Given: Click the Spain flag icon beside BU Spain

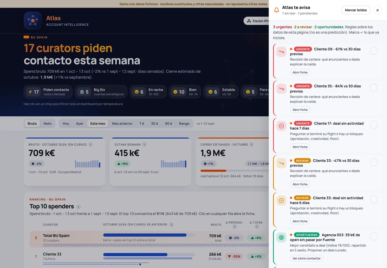Looking at the screenshot, I should tap(26, 37).
